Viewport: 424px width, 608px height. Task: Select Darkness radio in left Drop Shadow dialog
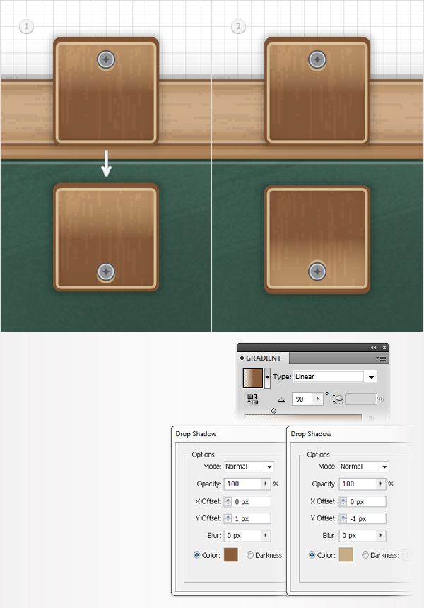click(250, 555)
